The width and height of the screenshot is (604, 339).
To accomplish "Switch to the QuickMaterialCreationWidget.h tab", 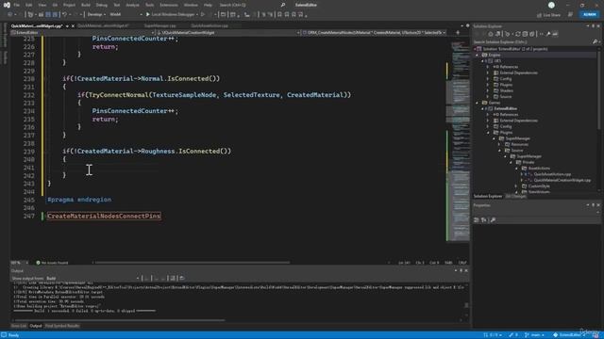I will click(103, 26).
